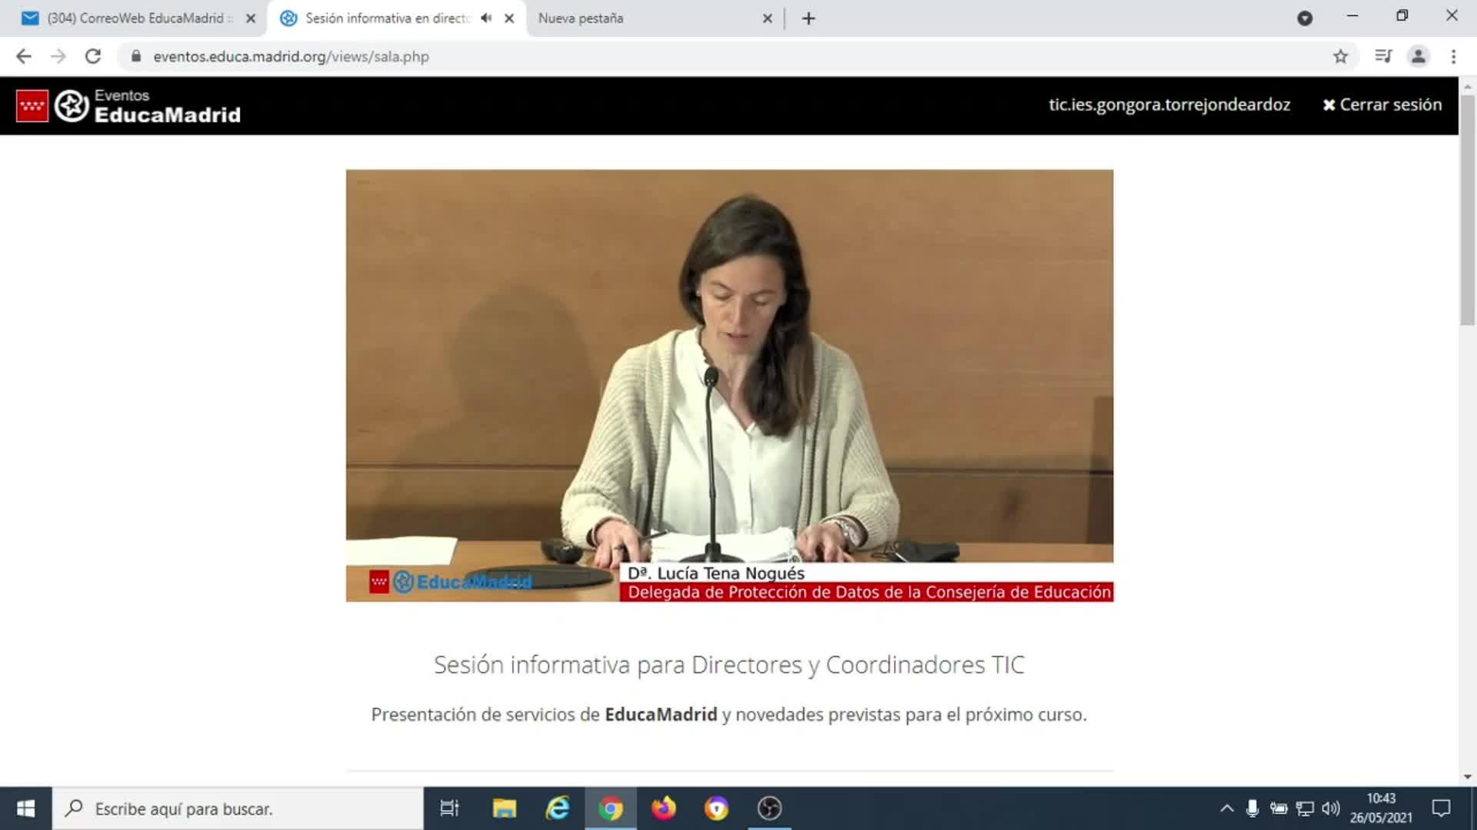Expand hidden system tray icons
The width and height of the screenshot is (1477, 830).
point(1227,808)
